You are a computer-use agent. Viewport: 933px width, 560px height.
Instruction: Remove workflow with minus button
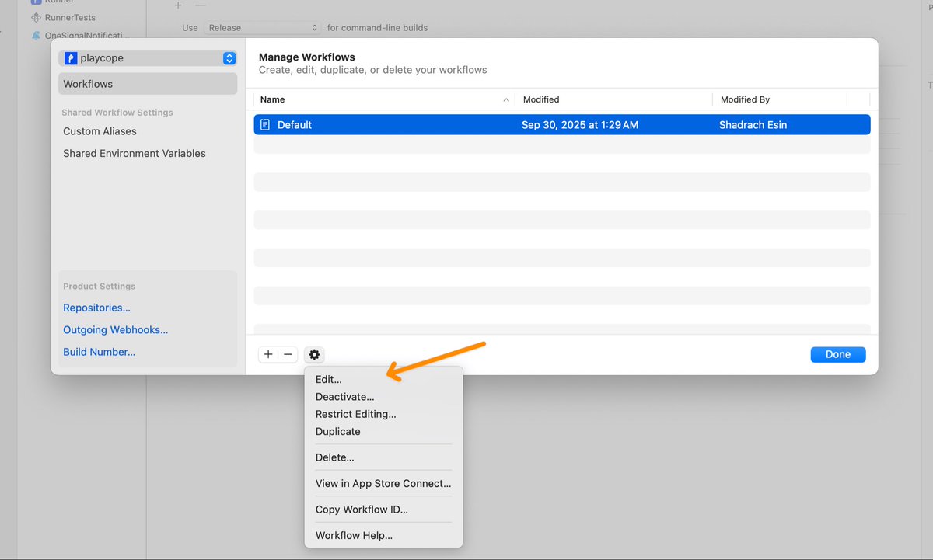[288, 354]
